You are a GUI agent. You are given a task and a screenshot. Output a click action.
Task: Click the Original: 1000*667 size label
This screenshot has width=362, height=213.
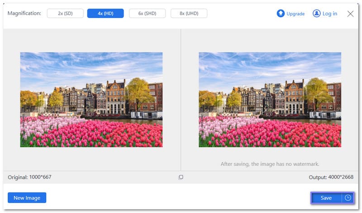click(29, 177)
